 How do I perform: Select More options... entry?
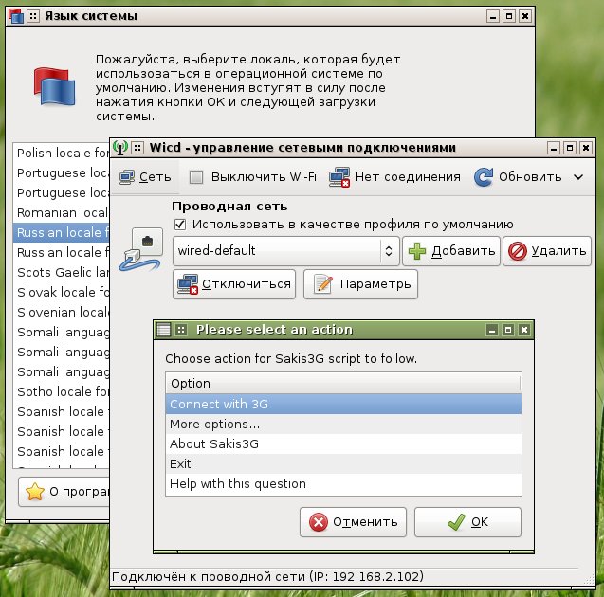343,425
